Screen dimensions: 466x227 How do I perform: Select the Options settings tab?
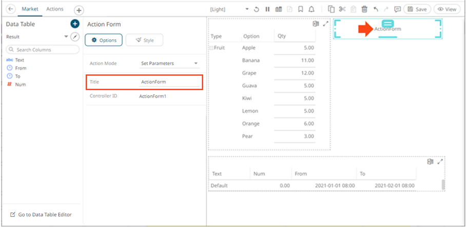(x=104, y=40)
